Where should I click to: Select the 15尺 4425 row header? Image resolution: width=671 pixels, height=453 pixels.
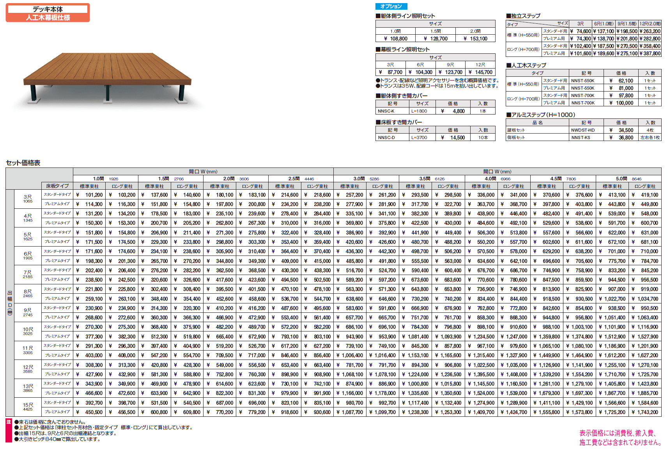click(28, 407)
